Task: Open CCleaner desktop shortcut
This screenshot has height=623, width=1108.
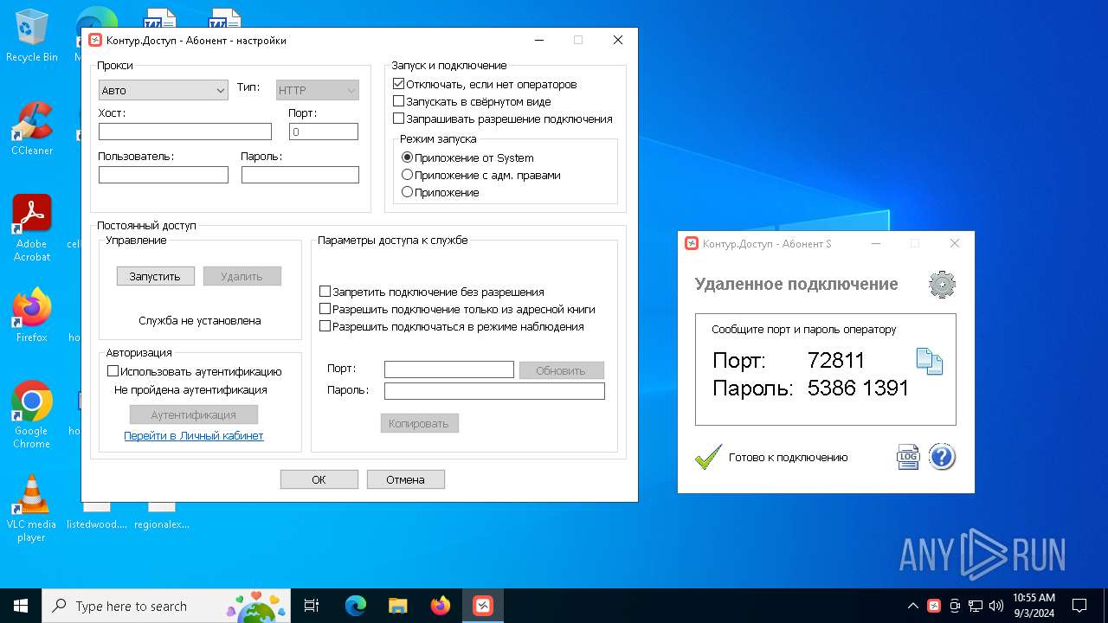Action: click(x=32, y=129)
